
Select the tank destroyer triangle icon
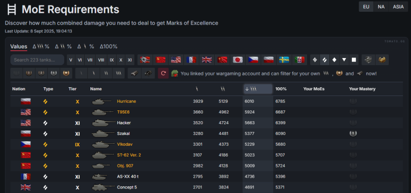point(344,60)
